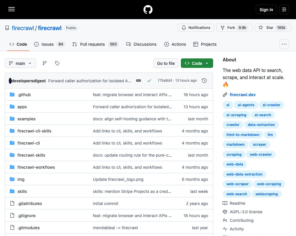
Task: Open the Discussions tab
Action: (141, 44)
